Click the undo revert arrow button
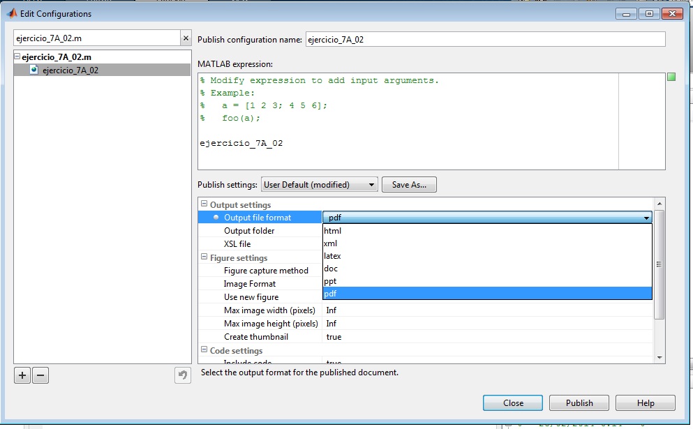 point(183,375)
